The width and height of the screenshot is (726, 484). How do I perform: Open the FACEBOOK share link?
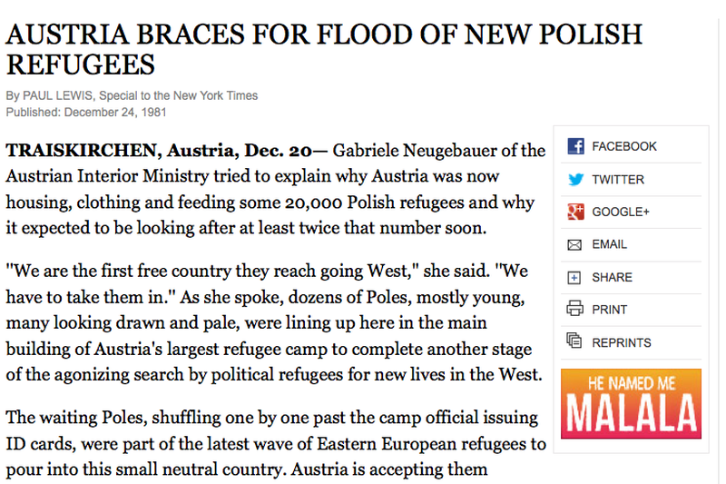[x=623, y=146]
